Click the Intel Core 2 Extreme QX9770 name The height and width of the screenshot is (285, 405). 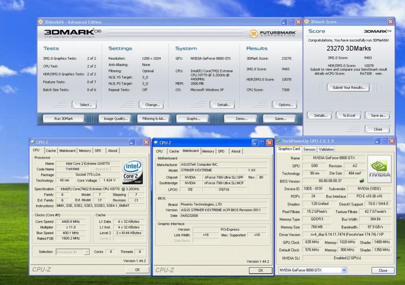[x=88, y=164]
